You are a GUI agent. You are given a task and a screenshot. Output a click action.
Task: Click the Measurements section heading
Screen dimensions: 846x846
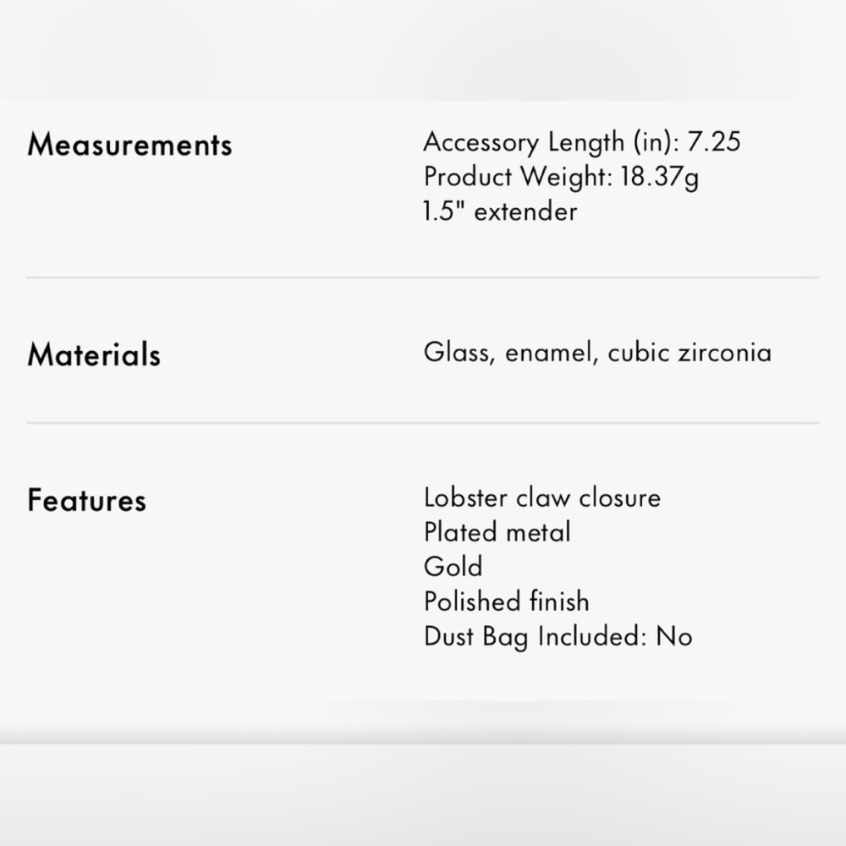[130, 146]
